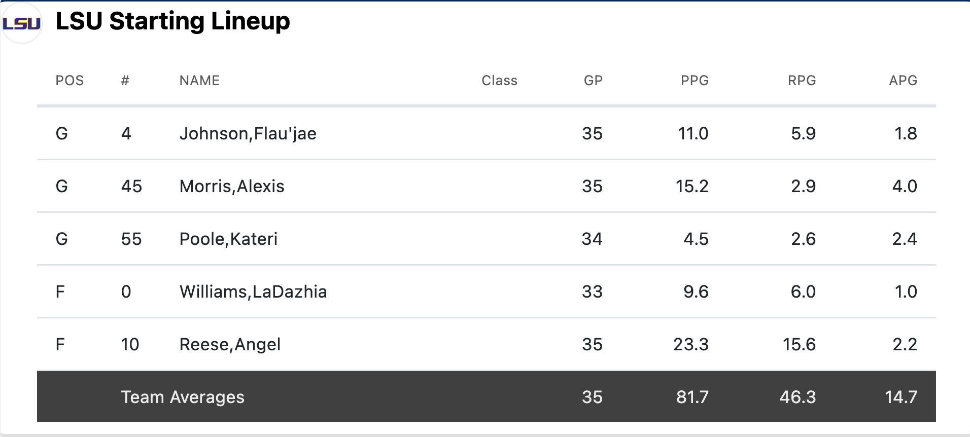
Task: Click team average 81.7 PPG value
Action: point(692,397)
